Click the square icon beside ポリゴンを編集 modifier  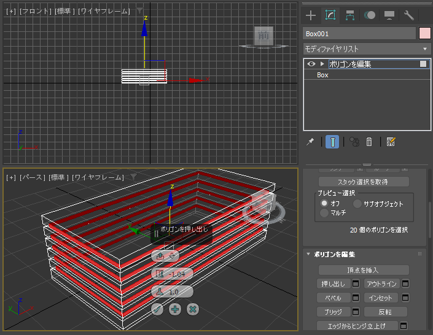[423, 64]
